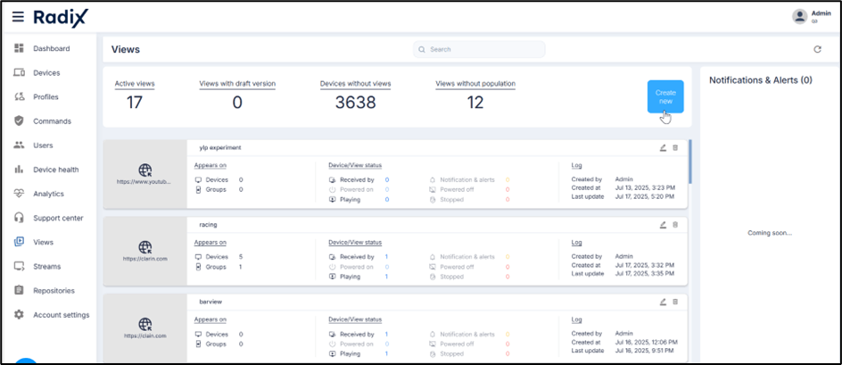Navigate to Device health section
The image size is (842, 365).
[55, 170]
